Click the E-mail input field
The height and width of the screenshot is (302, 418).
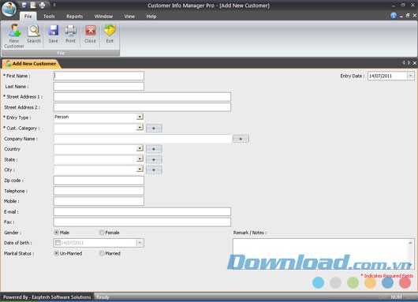pos(142,211)
